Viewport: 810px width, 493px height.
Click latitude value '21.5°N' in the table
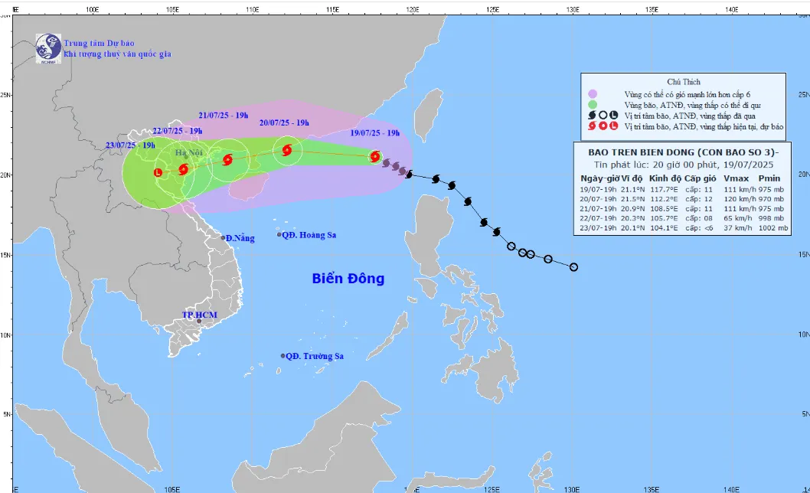(632, 199)
